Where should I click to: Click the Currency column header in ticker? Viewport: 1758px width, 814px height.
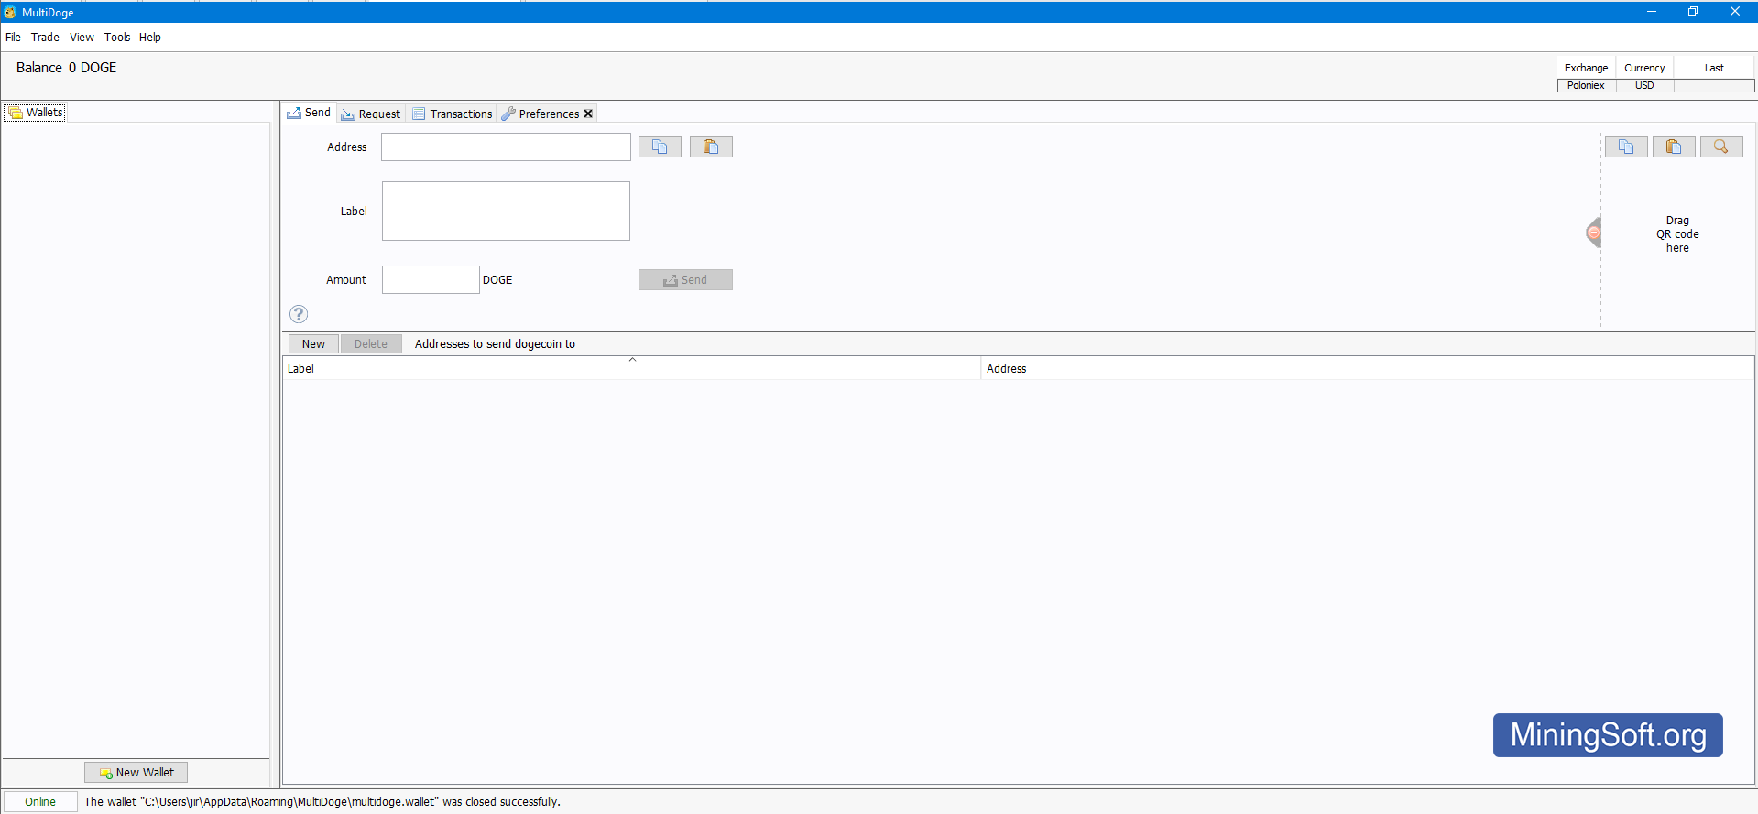click(1644, 68)
